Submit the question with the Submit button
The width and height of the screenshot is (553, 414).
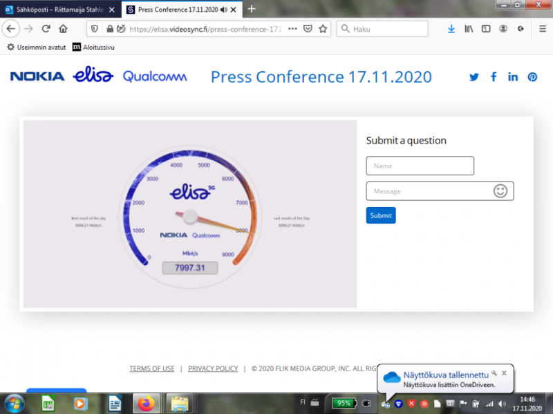pyautogui.click(x=381, y=215)
